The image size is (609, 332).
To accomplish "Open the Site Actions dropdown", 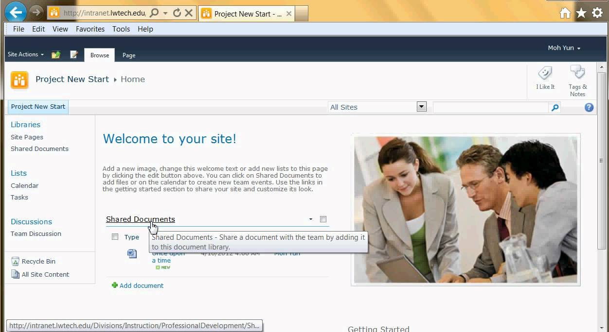I will coord(25,54).
